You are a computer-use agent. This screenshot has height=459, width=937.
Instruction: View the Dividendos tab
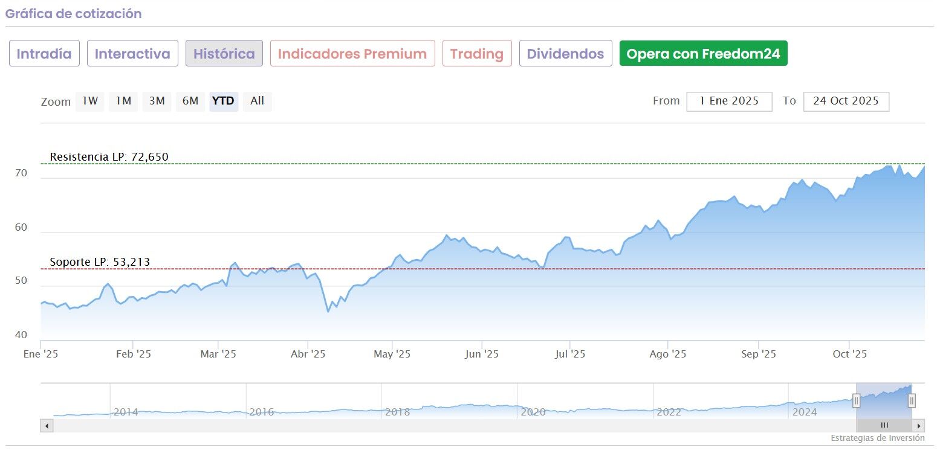565,54
